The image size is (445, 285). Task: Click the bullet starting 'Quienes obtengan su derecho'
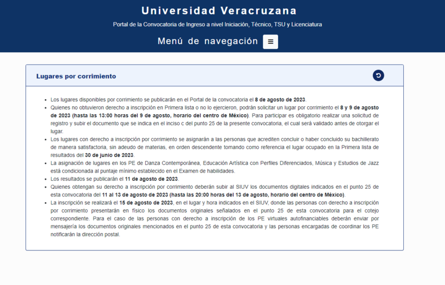tap(215, 191)
